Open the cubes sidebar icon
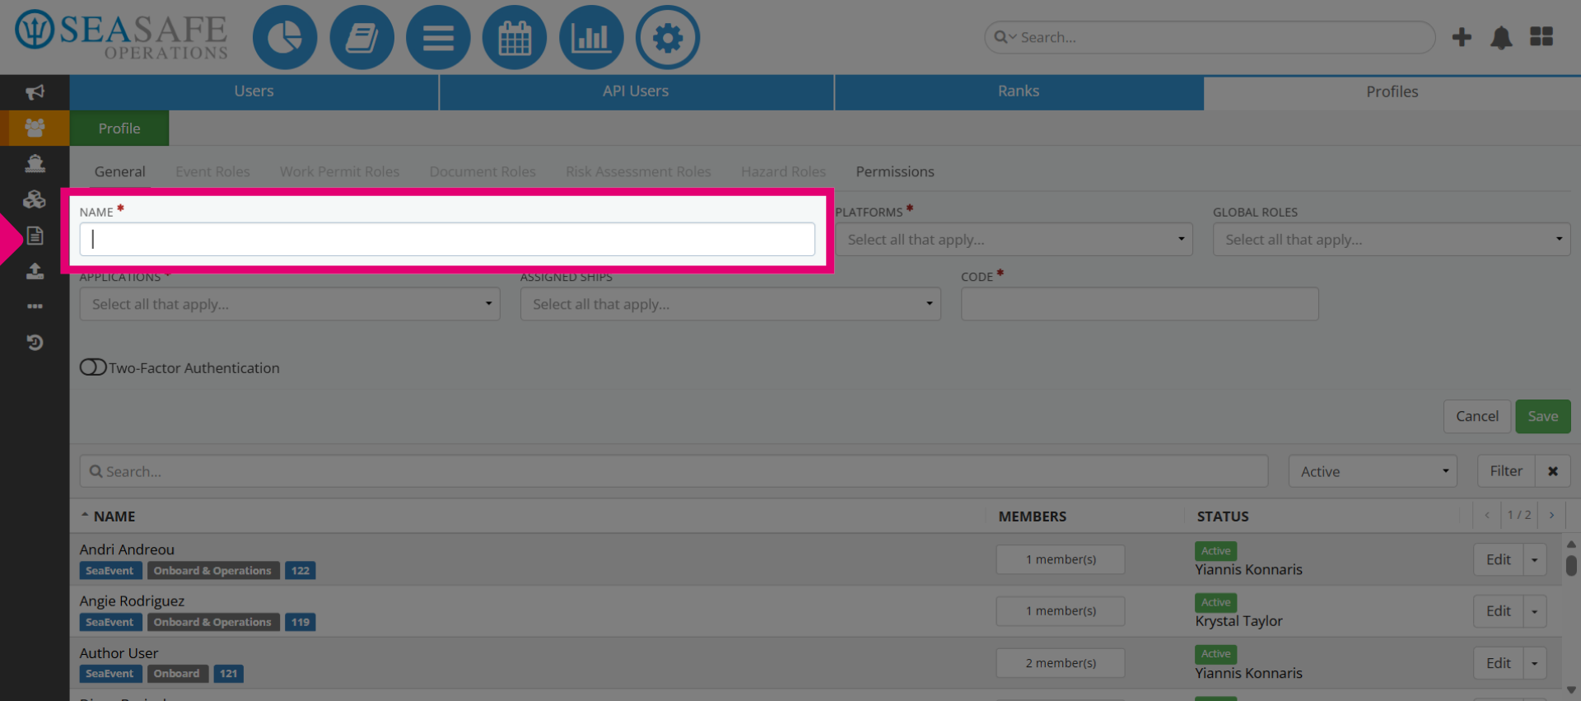Viewport: 1581px width, 701px height. click(35, 199)
